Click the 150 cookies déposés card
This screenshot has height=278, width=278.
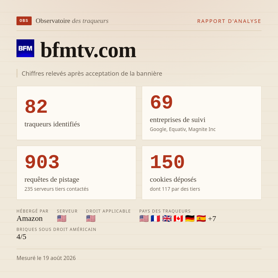[202, 173]
